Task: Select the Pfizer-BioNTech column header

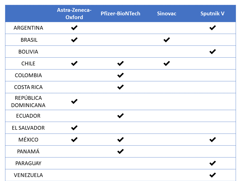Action: point(120,14)
